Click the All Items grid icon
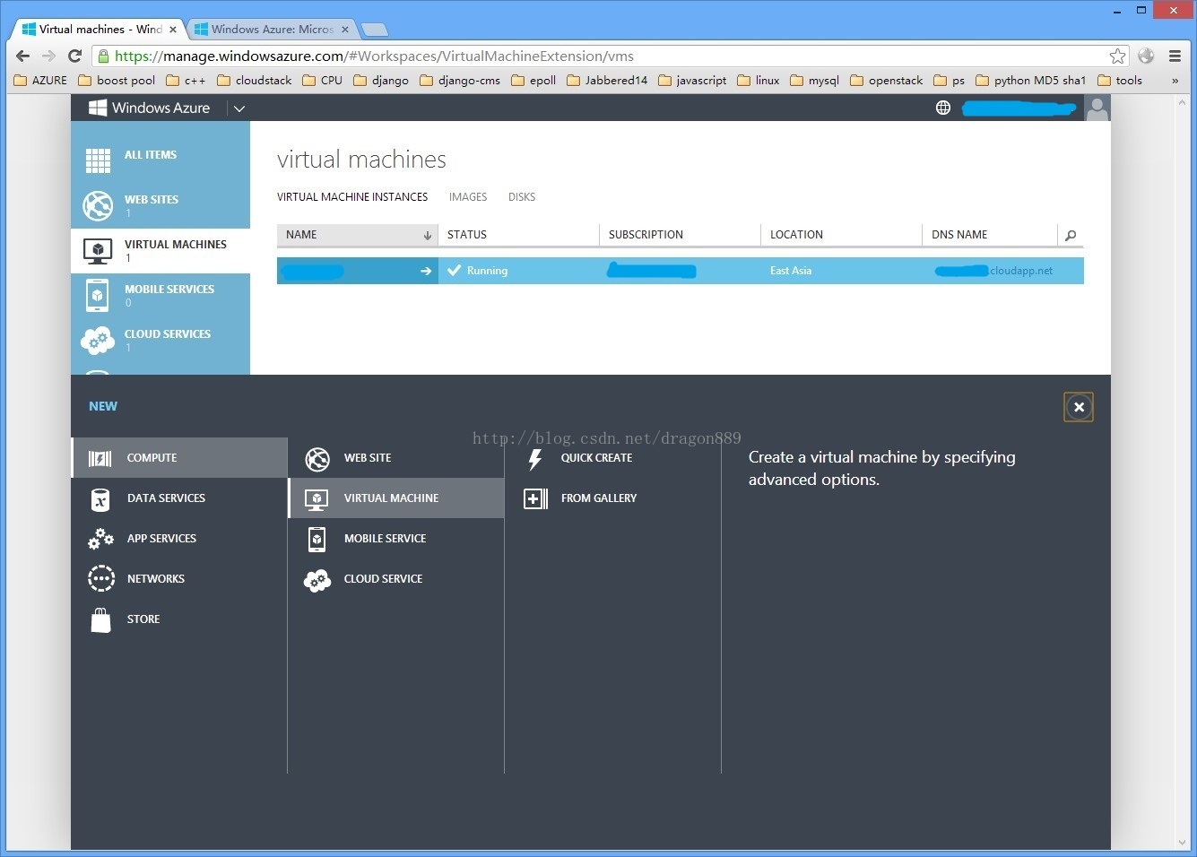This screenshot has height=857, width=1197. 98,160
